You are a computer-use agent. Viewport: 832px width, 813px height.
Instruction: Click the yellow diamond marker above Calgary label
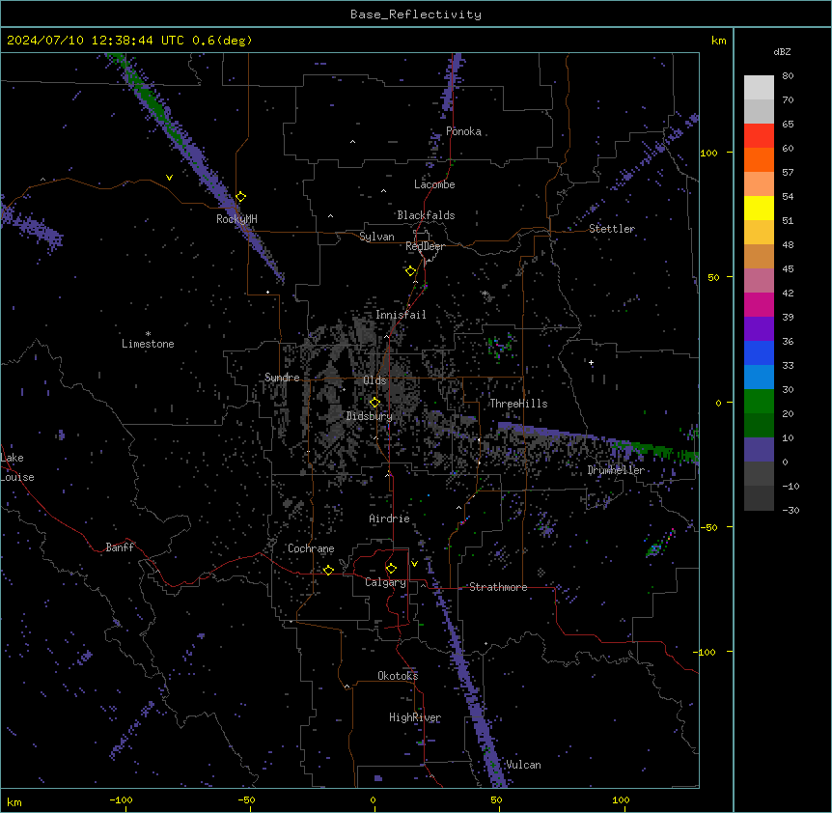click(391, 569)
